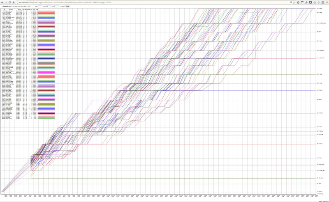The width and height of the screenshot is (329, 202).
Task: Click the Nome checkpoint label at chart top
Action: pos(319,8)
